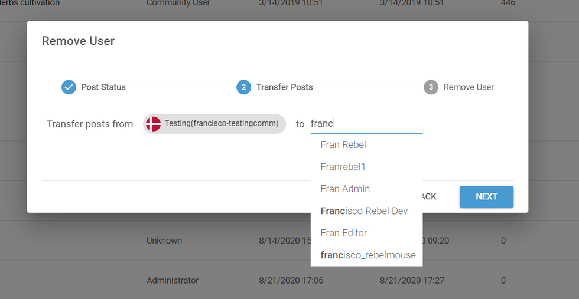Select francisco_rebelmouse from the list

tap(367, 255)
